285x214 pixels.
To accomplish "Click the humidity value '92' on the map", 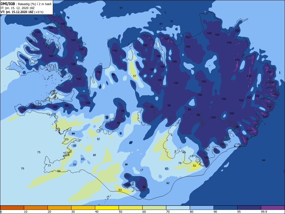I will click(168, 183).
